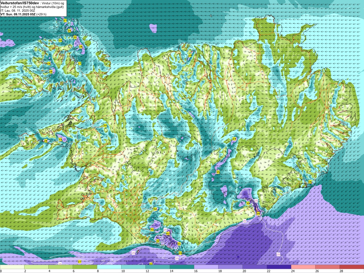The height and width of the screenshot is (273, 364).
Task: Select the 14–16 m/s dark teal legend swatch
Action: (x=182, y=267)
